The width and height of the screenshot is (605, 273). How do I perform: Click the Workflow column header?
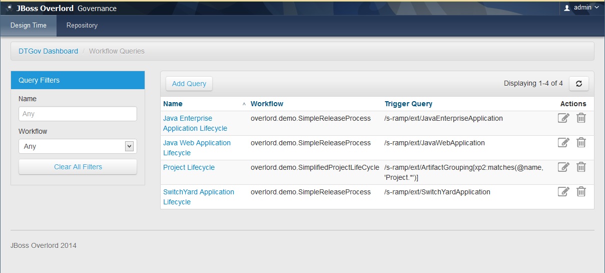click(267, 104)
